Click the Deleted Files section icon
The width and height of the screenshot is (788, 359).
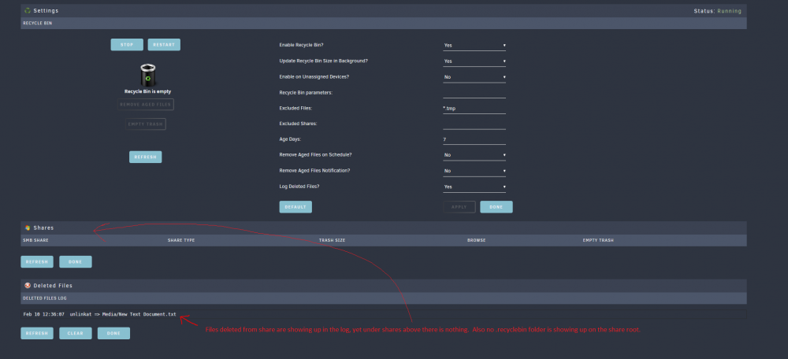28,286
